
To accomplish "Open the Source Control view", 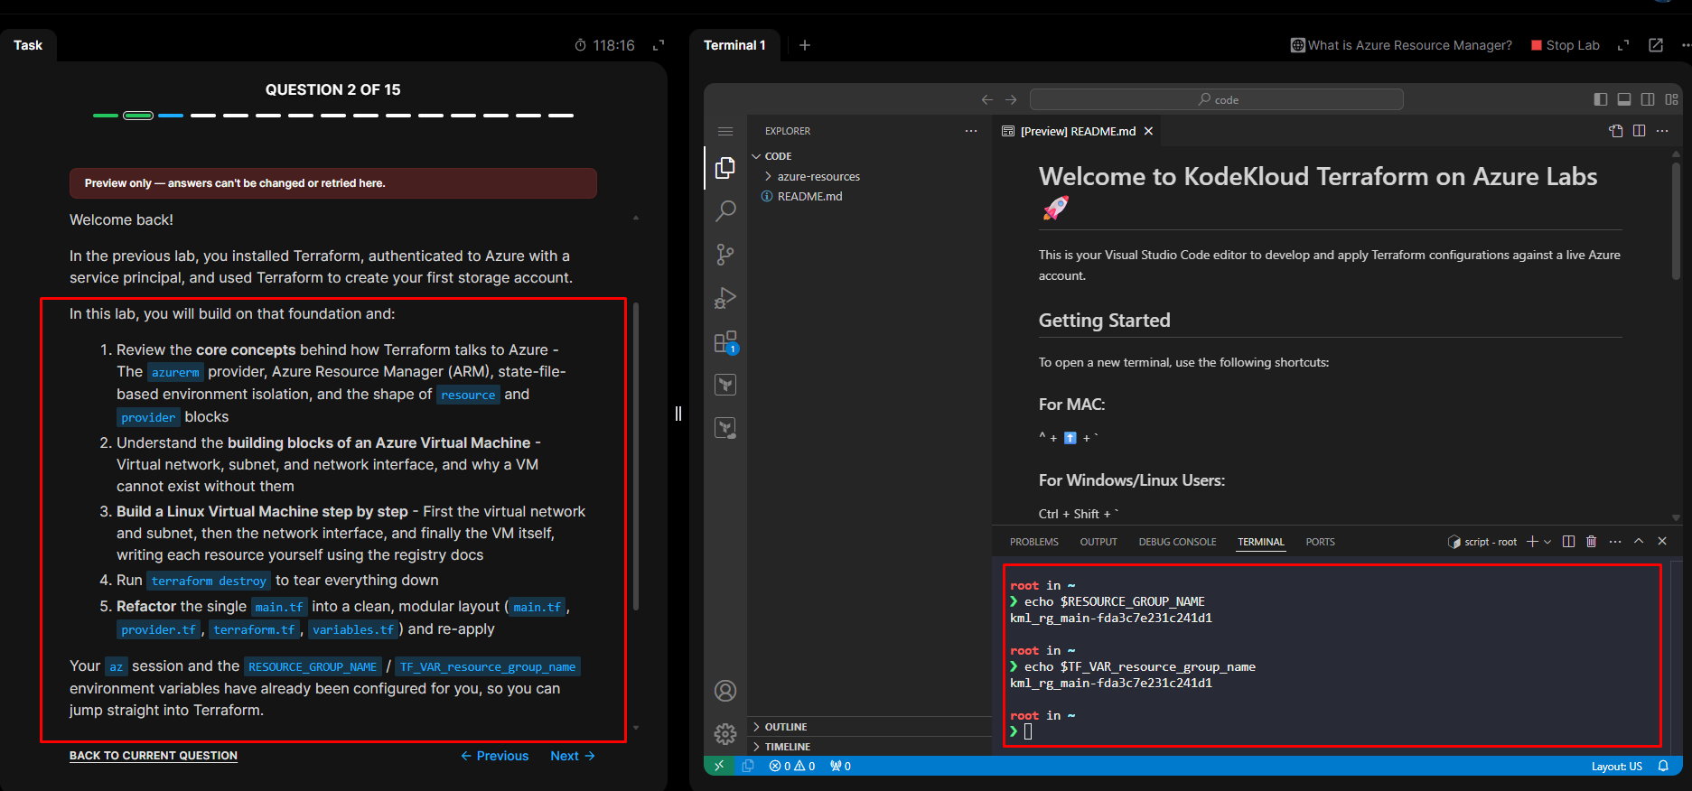I will pyautogui.click(x=725, y=255).
